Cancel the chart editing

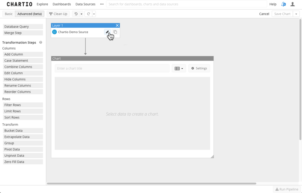[x=264, y=14]
